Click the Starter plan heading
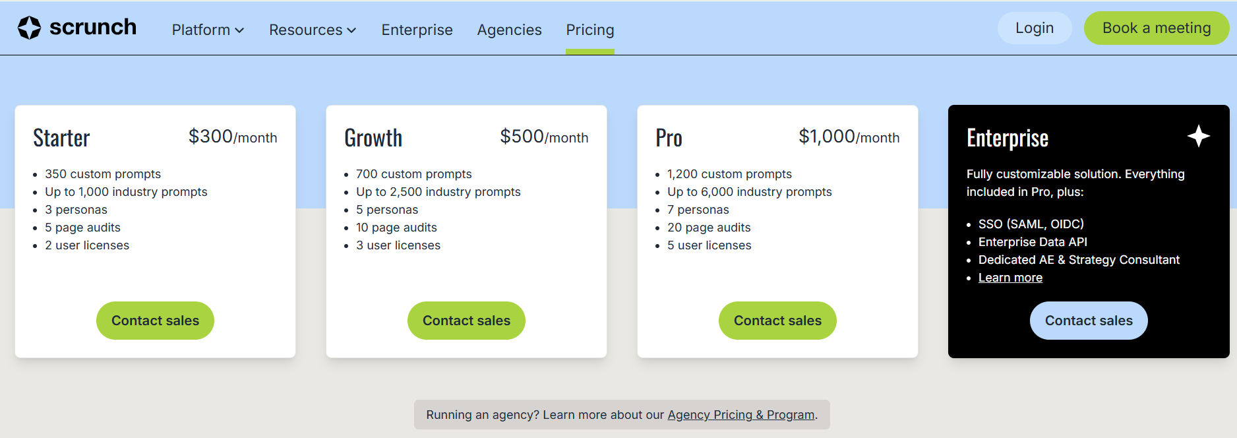 point(61,137)
